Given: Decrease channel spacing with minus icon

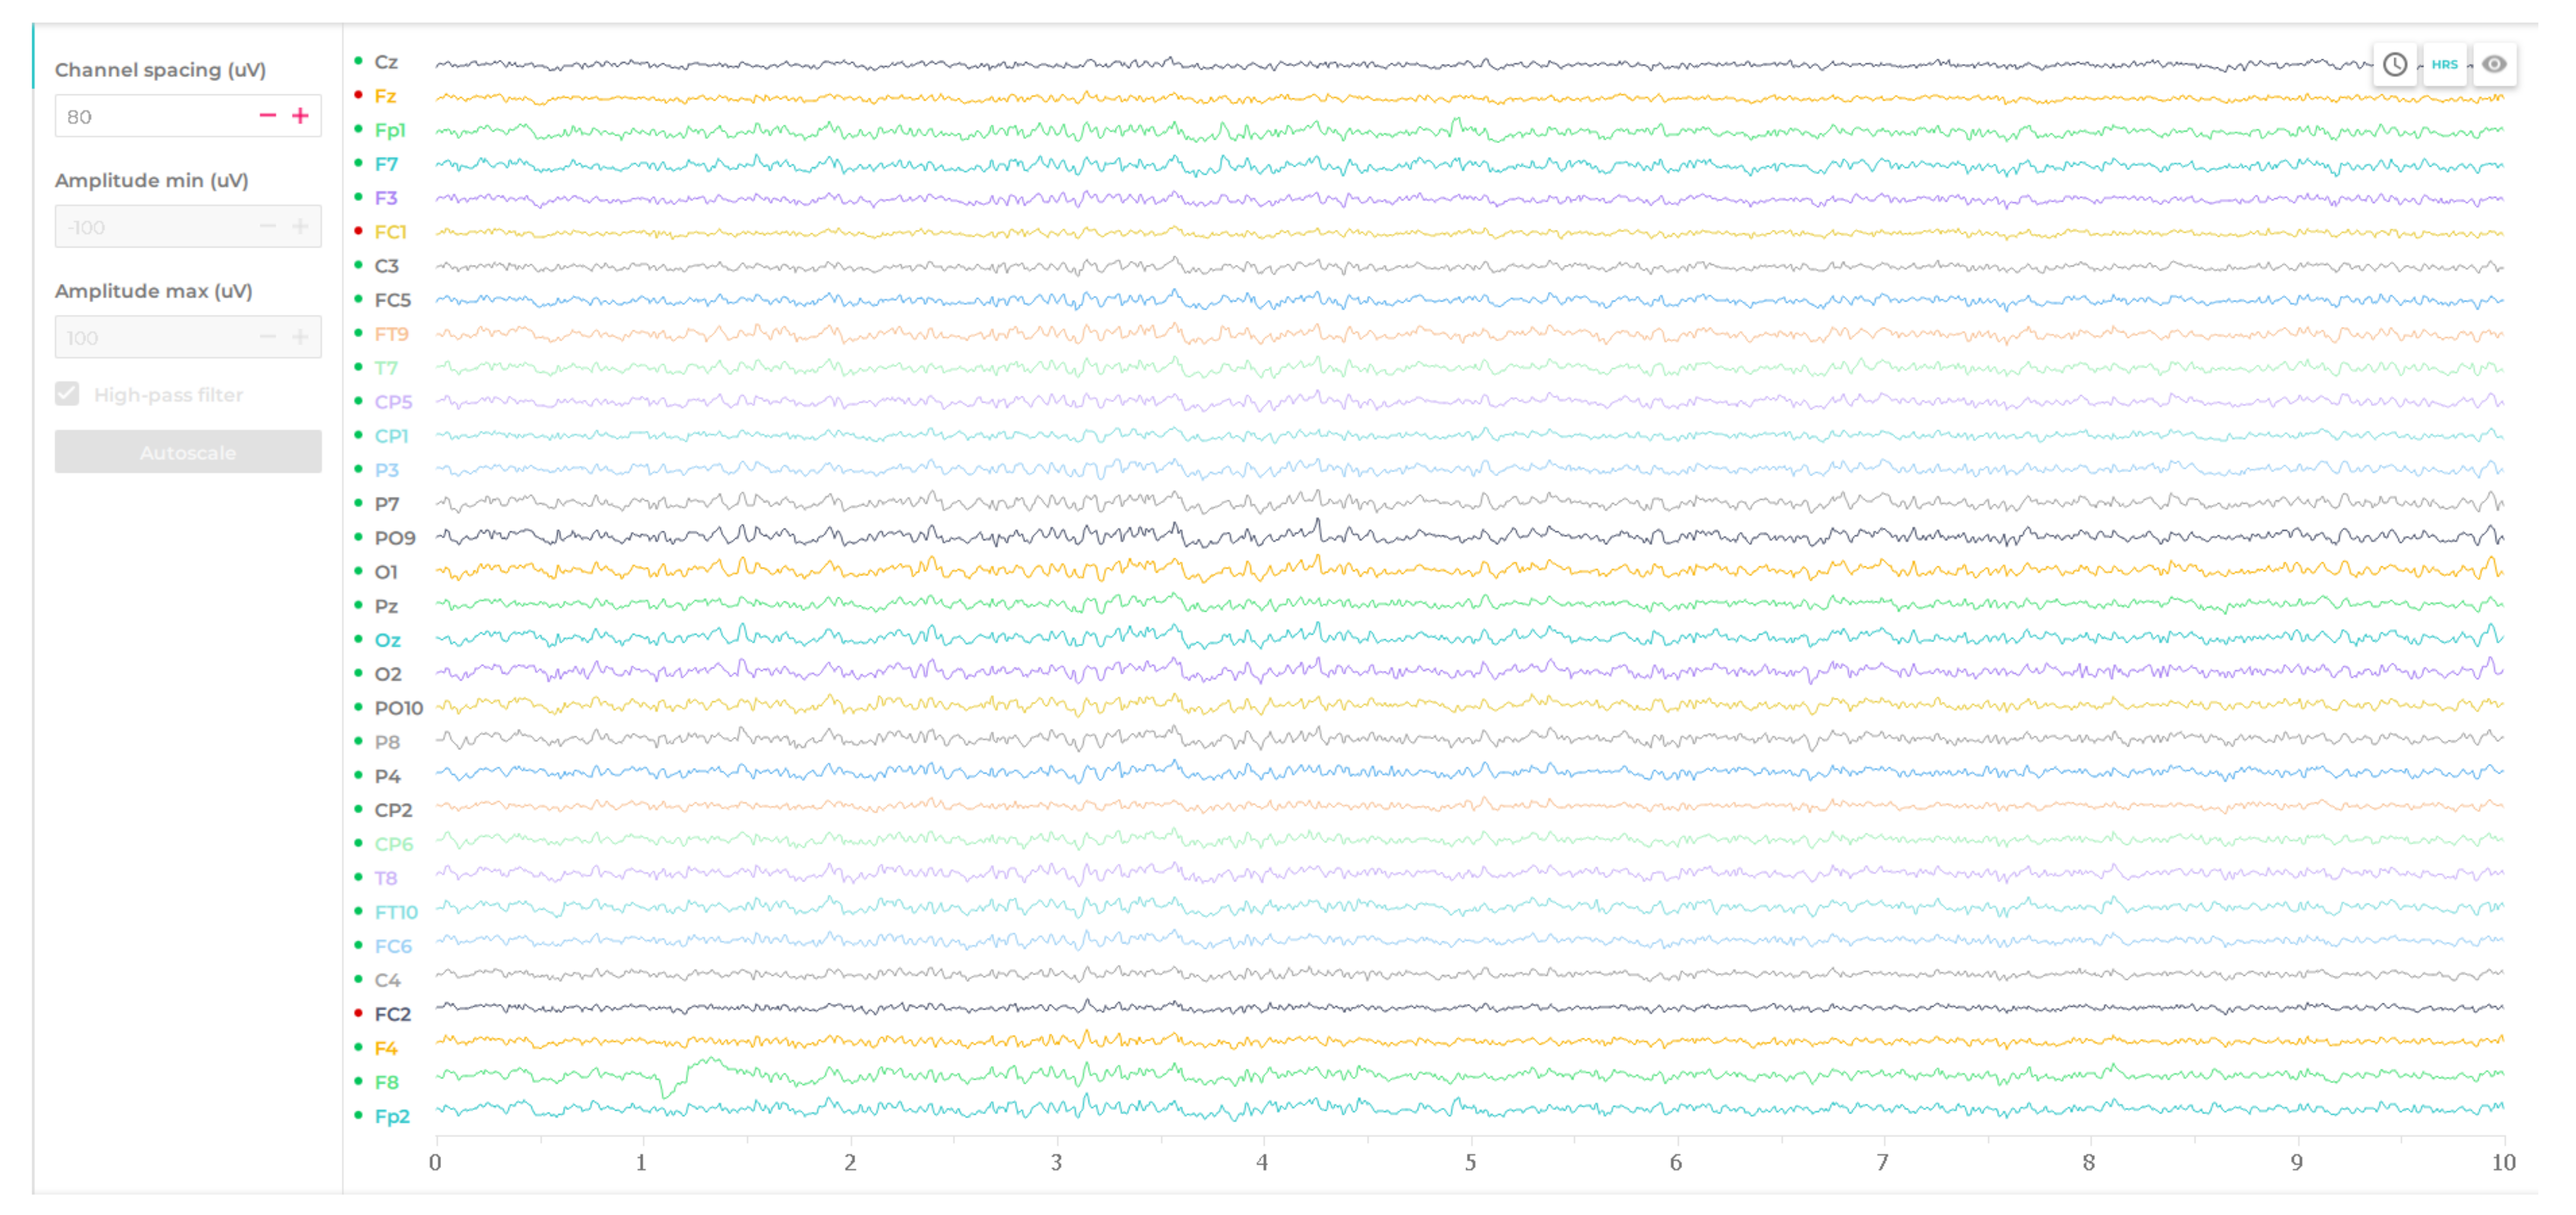Looking at the screenshot, I should [x=267, y=116].
